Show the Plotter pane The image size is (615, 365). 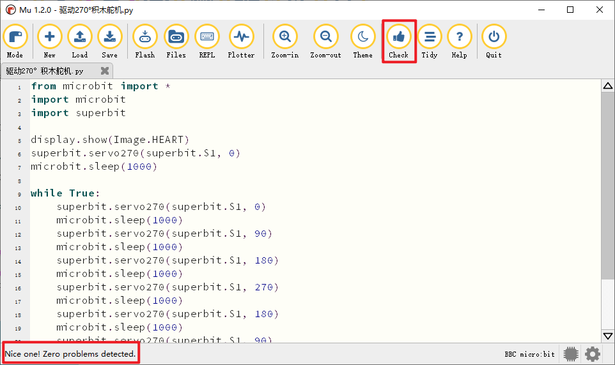pos(241,41)
